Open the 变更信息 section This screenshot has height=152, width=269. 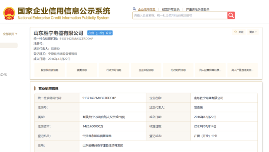(x=82, y=70)
